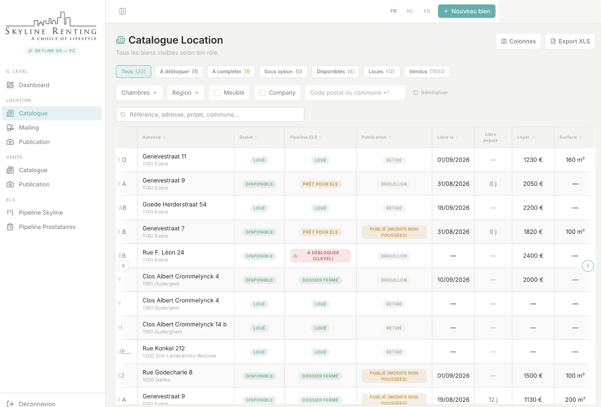Open the Rue Godecharle 8 row

point(355,376)
